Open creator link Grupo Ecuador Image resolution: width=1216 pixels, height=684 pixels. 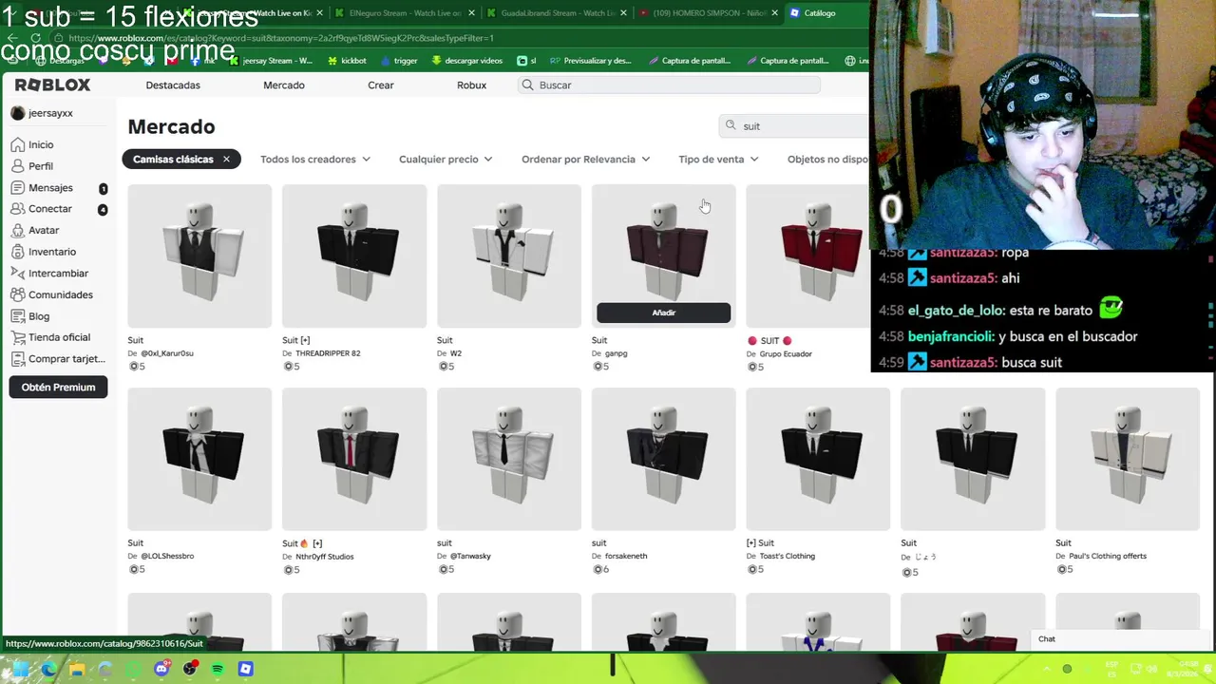pyautogui.click(x=786, y=354)
